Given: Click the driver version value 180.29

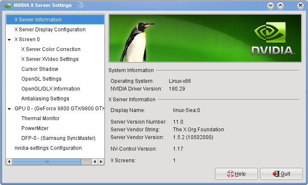Looking at the screenshot, I should (x=177, y=89).
